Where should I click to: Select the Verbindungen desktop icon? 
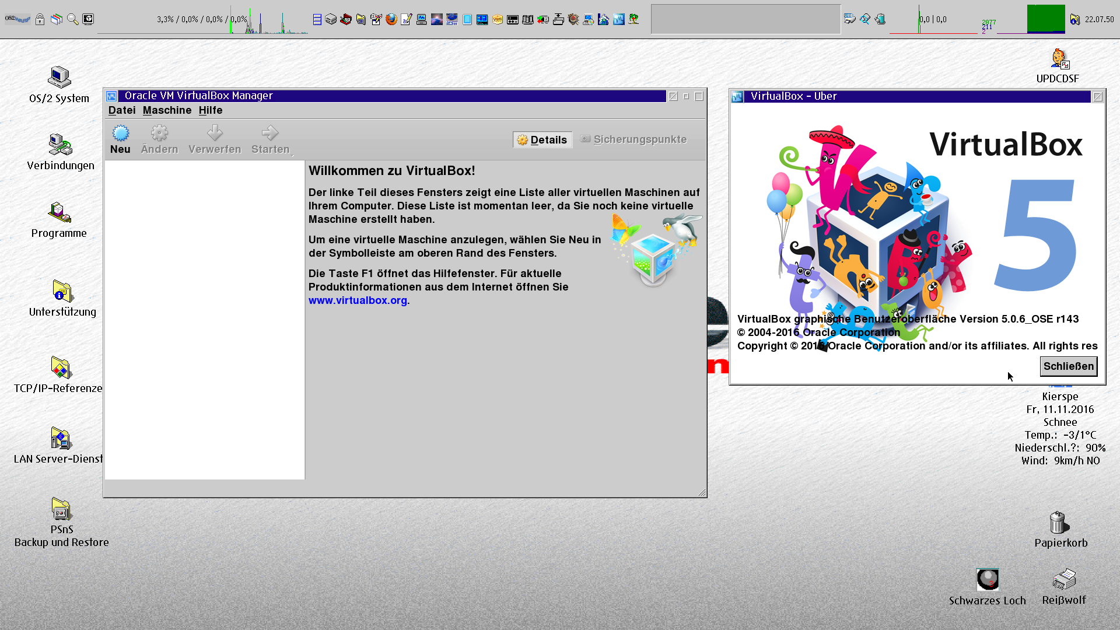(61, 152)
